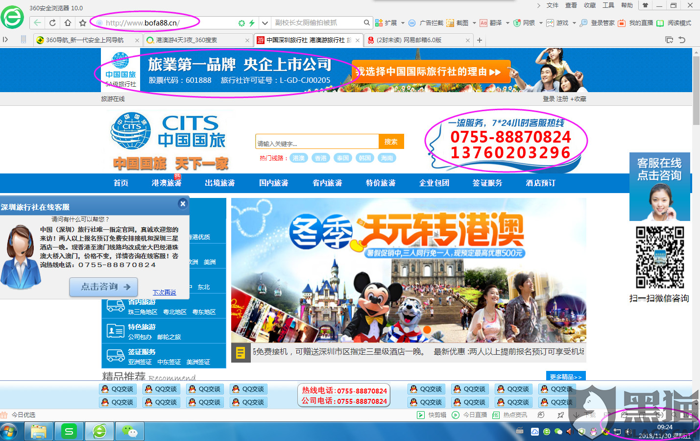
Task: Expand the 游戏 dropdown arrow
Action: tap(574, 23)
